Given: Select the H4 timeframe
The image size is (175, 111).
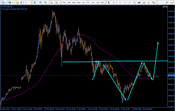Looking at the screenshot, I should click(88, 3).
